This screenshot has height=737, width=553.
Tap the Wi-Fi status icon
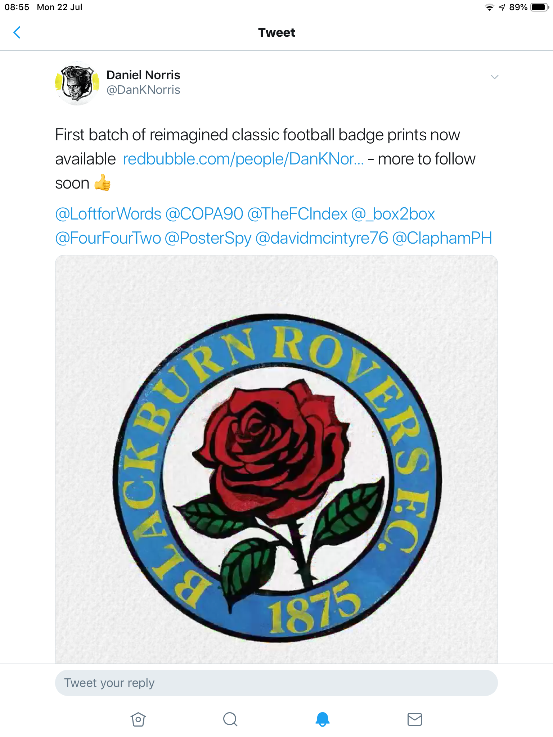coord(489,7)
